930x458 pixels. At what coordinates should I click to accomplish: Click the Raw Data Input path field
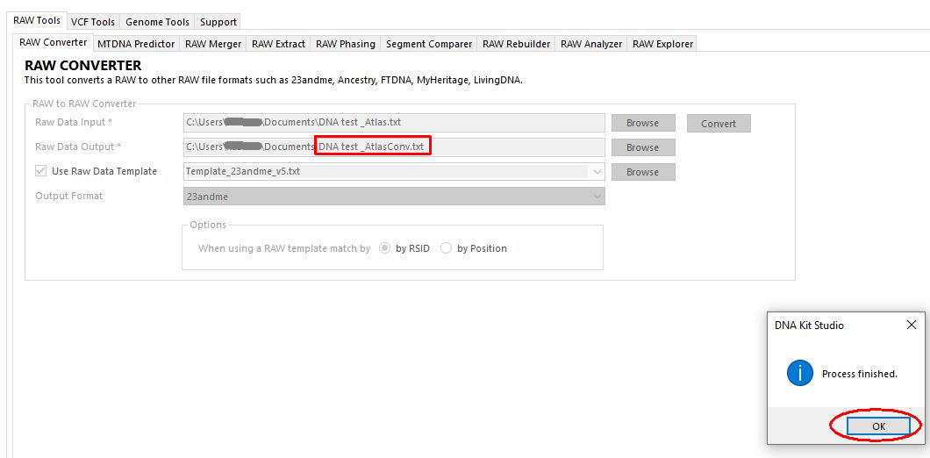(393, 123)
